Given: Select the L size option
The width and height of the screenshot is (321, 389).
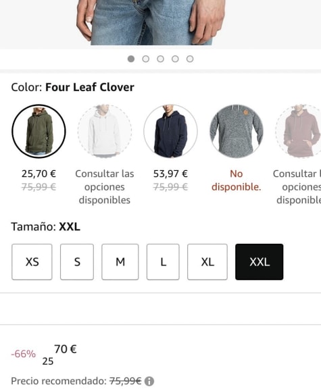Looking at the screenshot, I should pos(163,262).
